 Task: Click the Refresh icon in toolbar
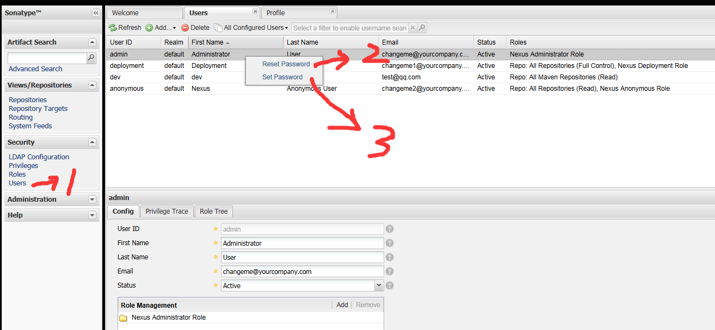pyautogui.click(x=112, y=28)
